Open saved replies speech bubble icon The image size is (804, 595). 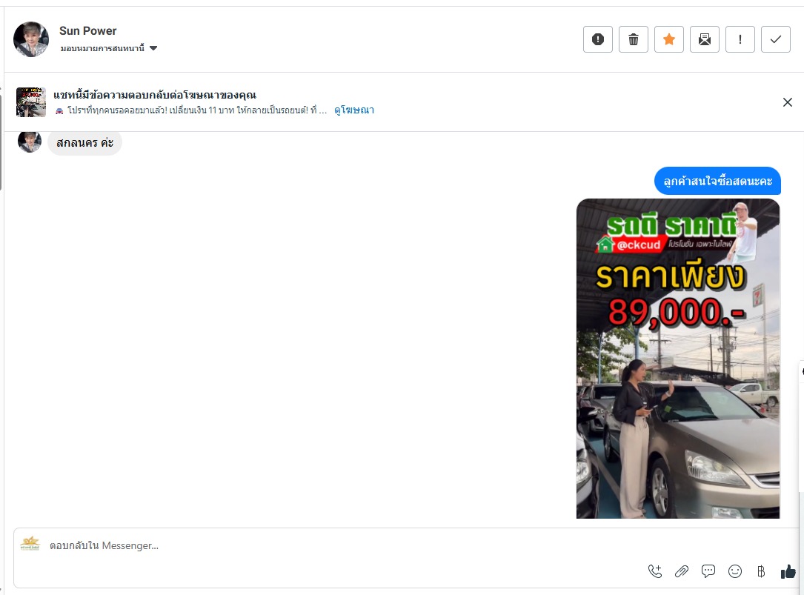708,571
